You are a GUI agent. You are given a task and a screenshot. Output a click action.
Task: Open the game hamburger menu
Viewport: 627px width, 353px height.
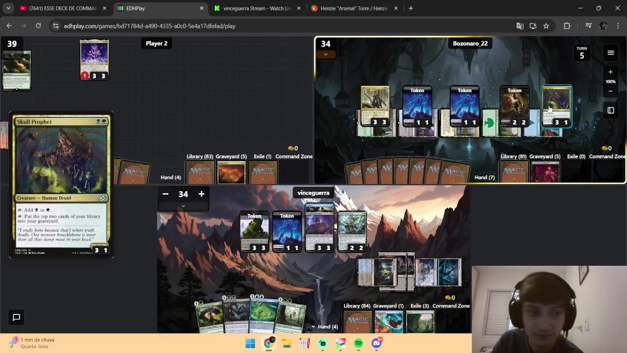coord(610,53)
